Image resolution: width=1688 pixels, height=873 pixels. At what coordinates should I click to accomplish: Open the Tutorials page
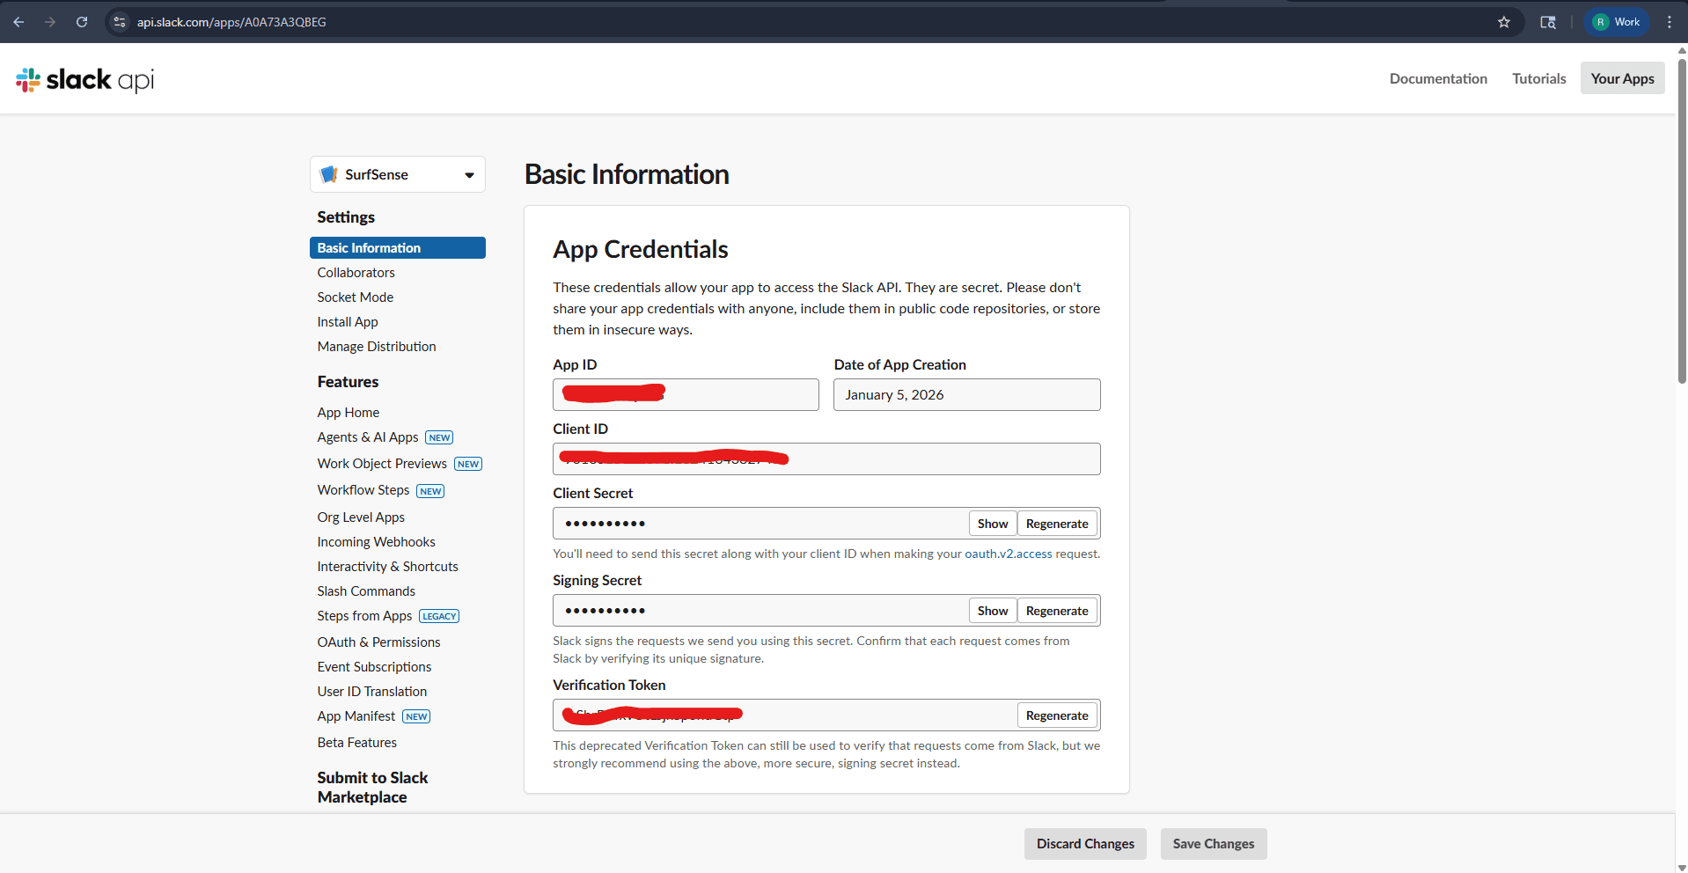[1538, 78]
